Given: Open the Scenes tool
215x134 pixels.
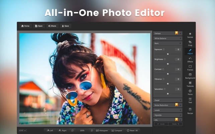Looking at the screenshot, I should [x=190, y=35].
